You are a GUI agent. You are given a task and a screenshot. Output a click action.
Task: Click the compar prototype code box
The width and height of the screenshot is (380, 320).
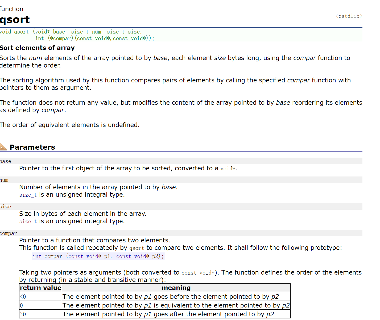coord(98,256)
